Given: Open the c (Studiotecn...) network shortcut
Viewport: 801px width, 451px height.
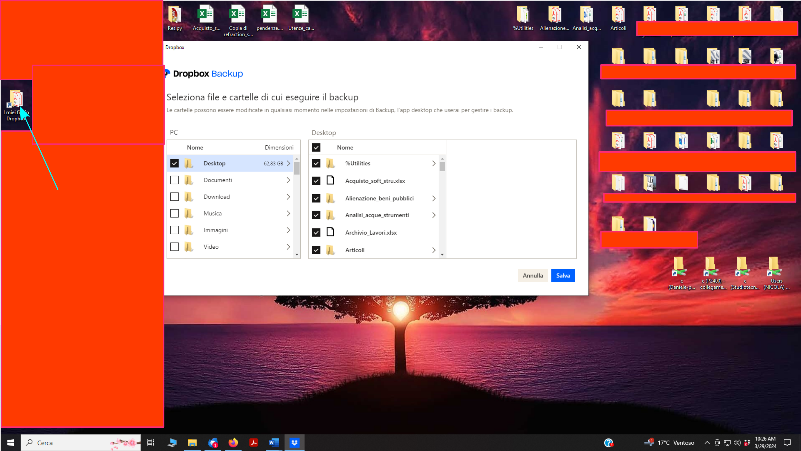Looking at the screenshot, I should (x=745, y=273).
